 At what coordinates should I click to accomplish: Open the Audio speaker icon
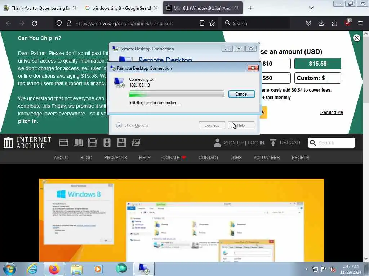click(x=107, y=142)
